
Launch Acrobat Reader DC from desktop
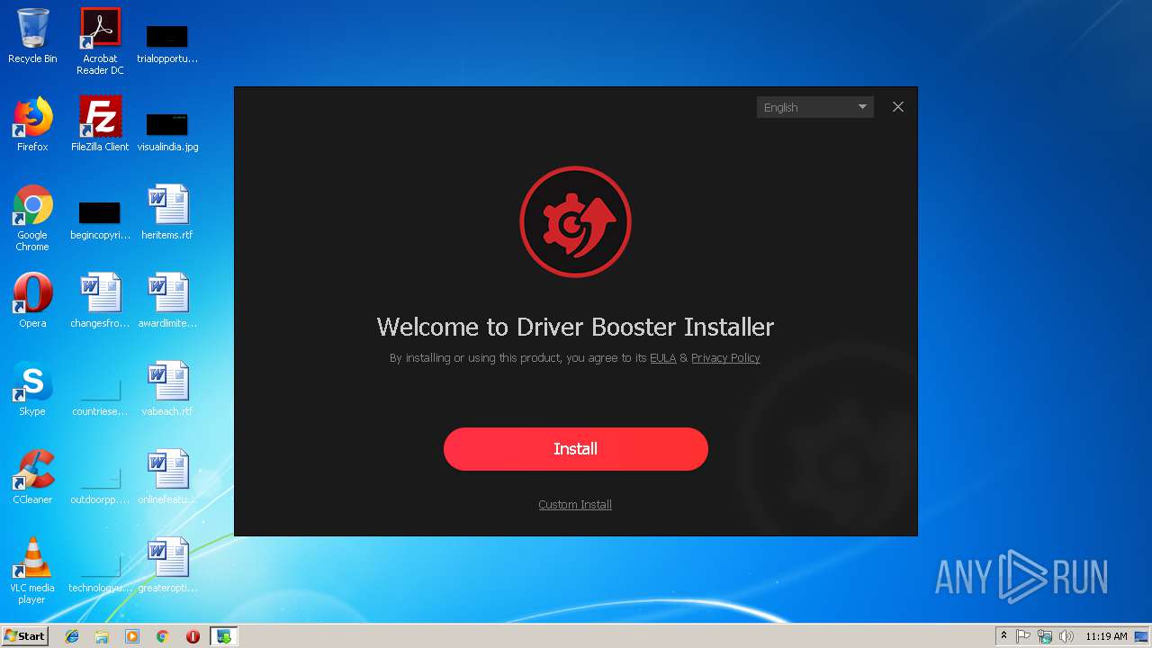tap(100, 41)
